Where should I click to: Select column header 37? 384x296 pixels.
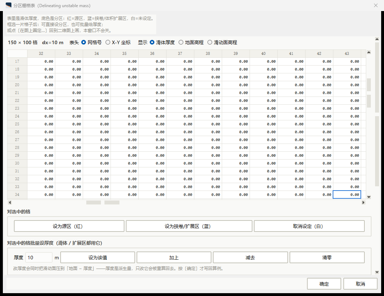click(x=180, y=53)
